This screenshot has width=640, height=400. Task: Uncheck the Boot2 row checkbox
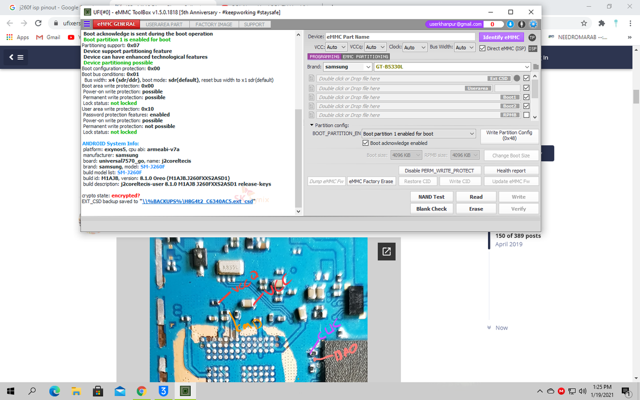[x=526, y=106]
